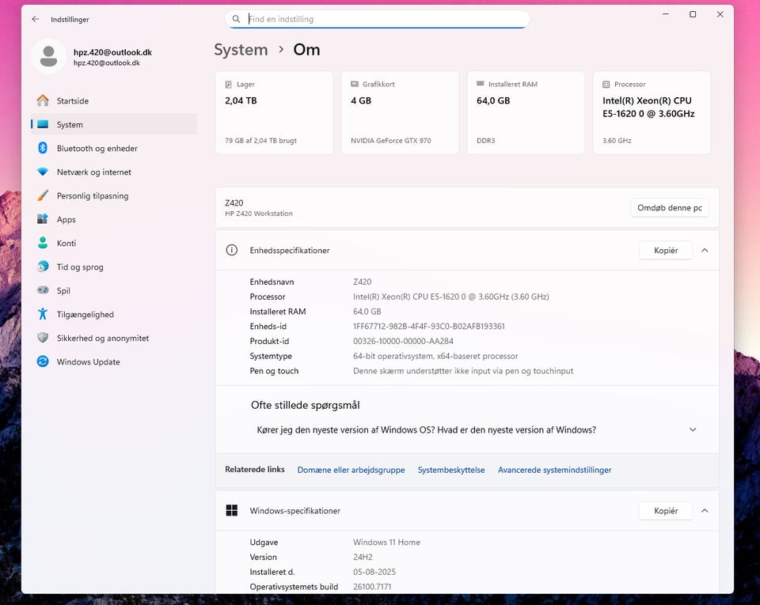Open Apps in the sidebar
The height and width of the screenshot is (605, 760).
tap(66, 219)
